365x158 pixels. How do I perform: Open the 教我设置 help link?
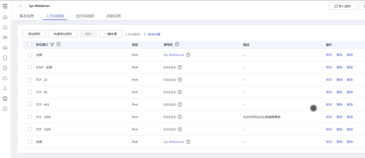tap(154, 34)
